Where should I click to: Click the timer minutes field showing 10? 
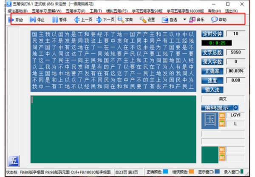click(235, 34)
